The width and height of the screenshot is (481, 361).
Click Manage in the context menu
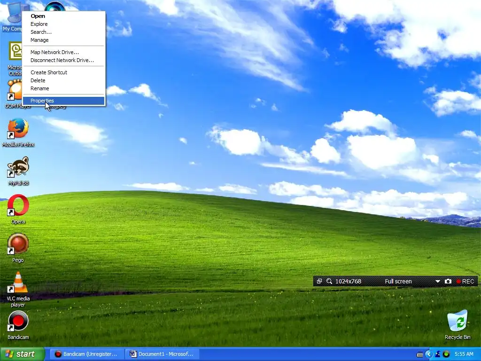click(x=64, y=40)
